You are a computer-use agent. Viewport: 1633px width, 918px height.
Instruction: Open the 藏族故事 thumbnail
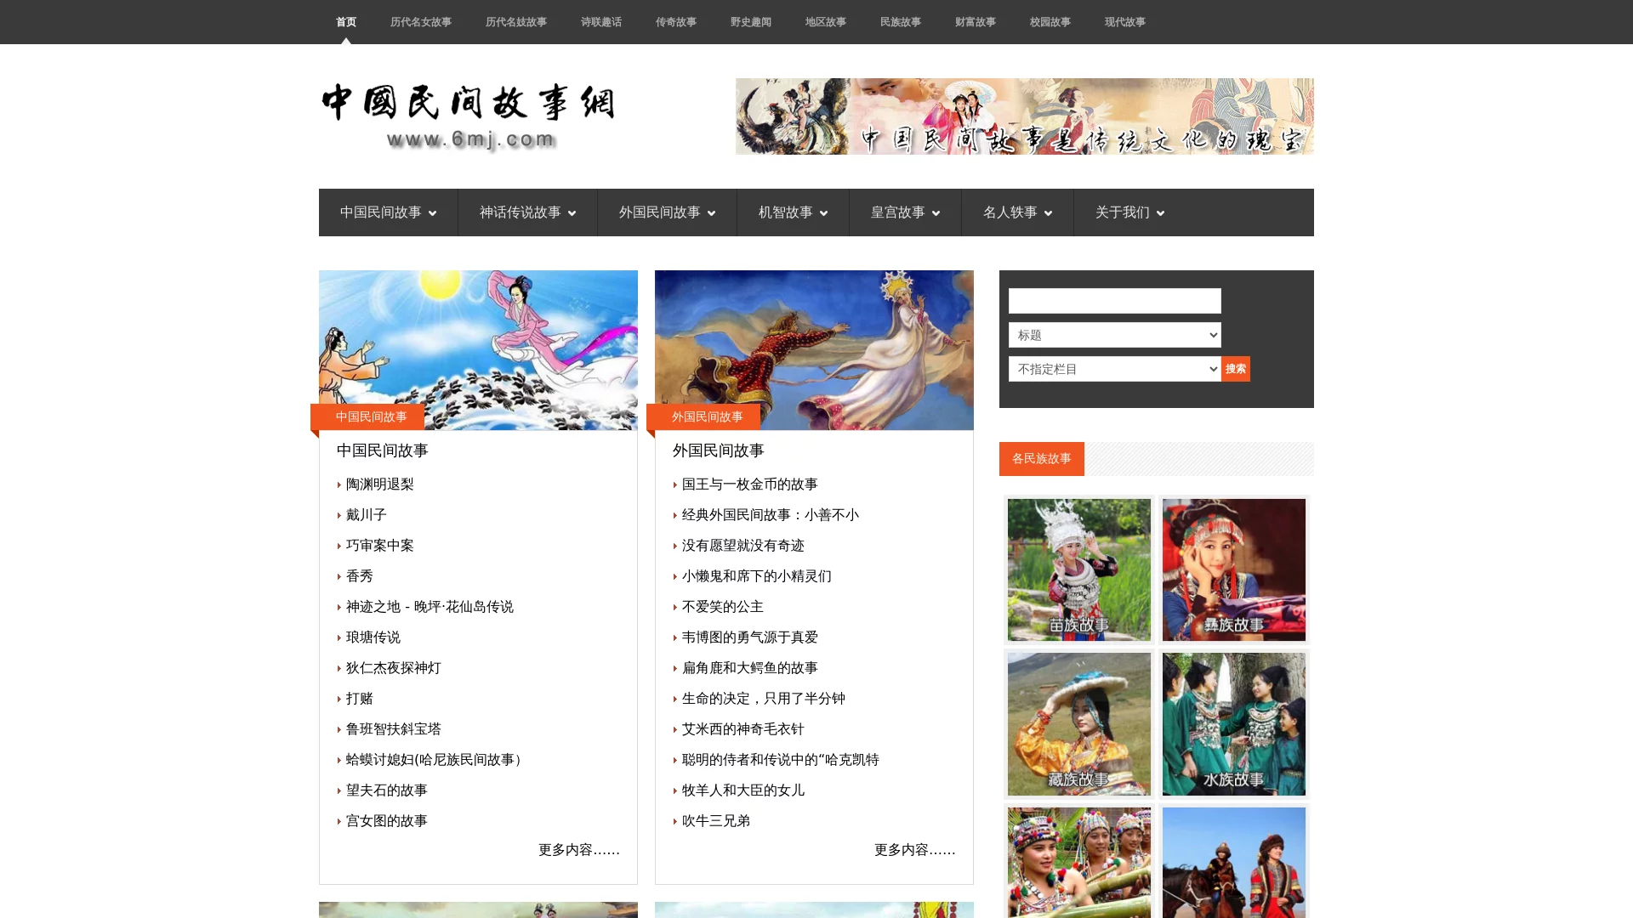(x=1079, y=724)
